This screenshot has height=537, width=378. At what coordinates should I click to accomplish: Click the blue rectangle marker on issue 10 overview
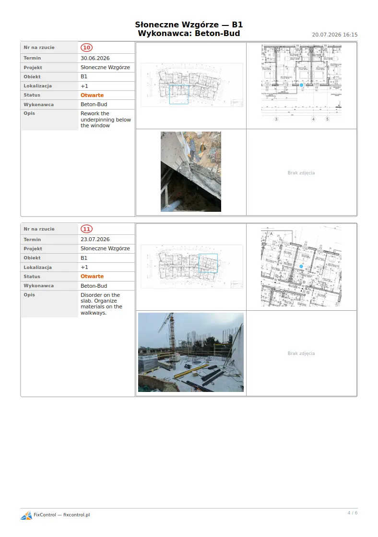coord(179,95)
